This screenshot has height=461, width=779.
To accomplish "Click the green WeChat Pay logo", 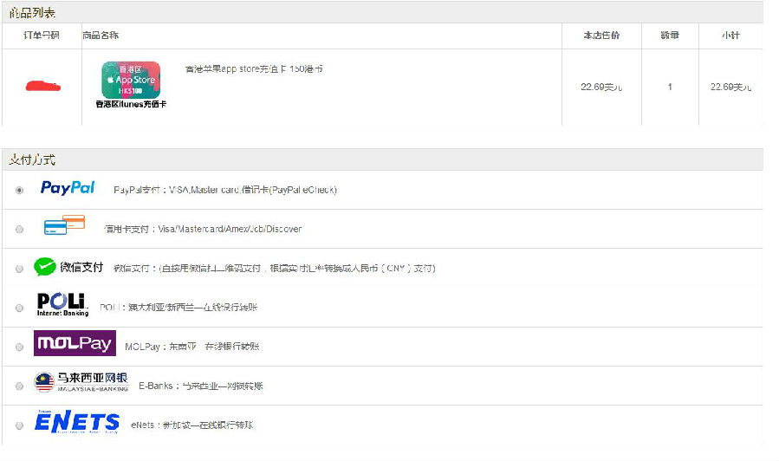I will pos(45,267).
